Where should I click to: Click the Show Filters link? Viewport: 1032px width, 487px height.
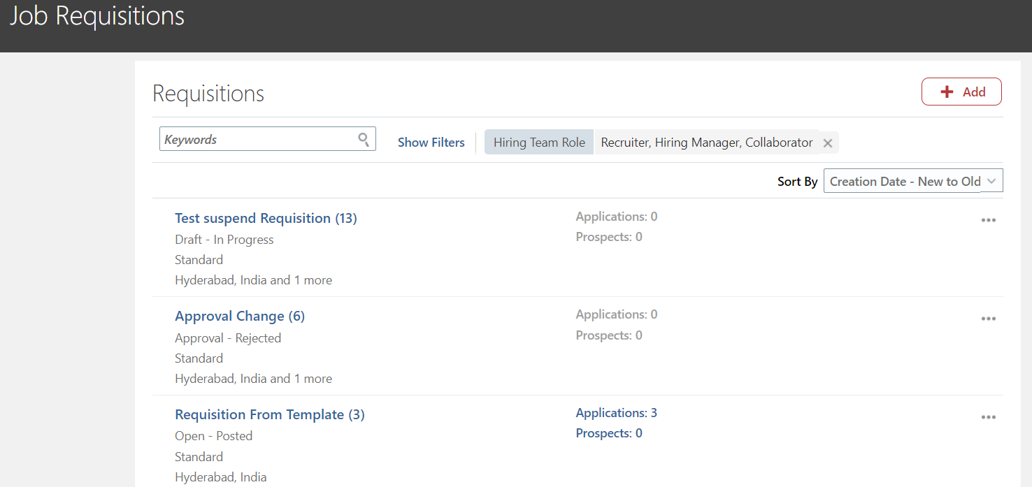tap(431, 143)
